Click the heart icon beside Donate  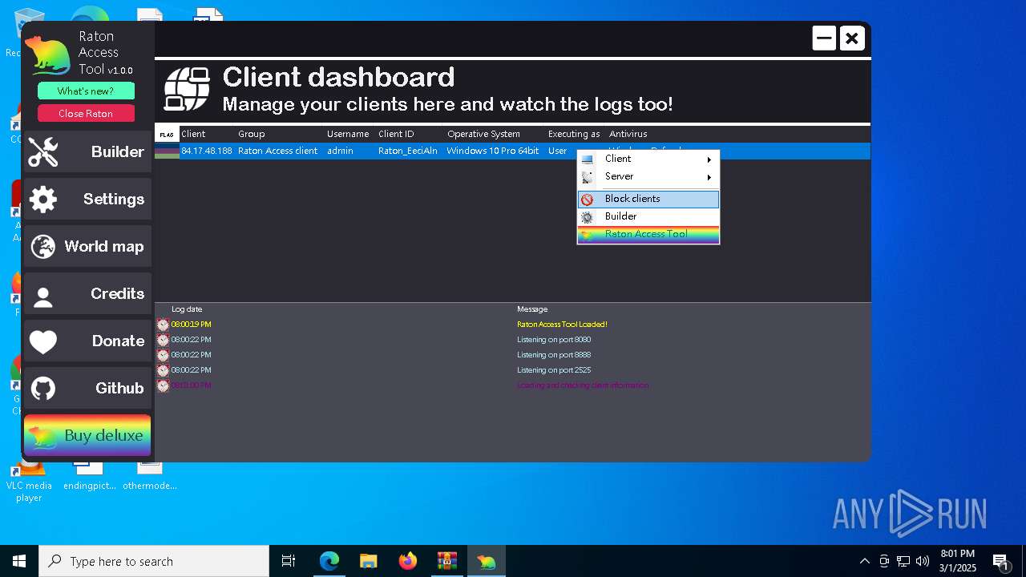click(43, 341)
